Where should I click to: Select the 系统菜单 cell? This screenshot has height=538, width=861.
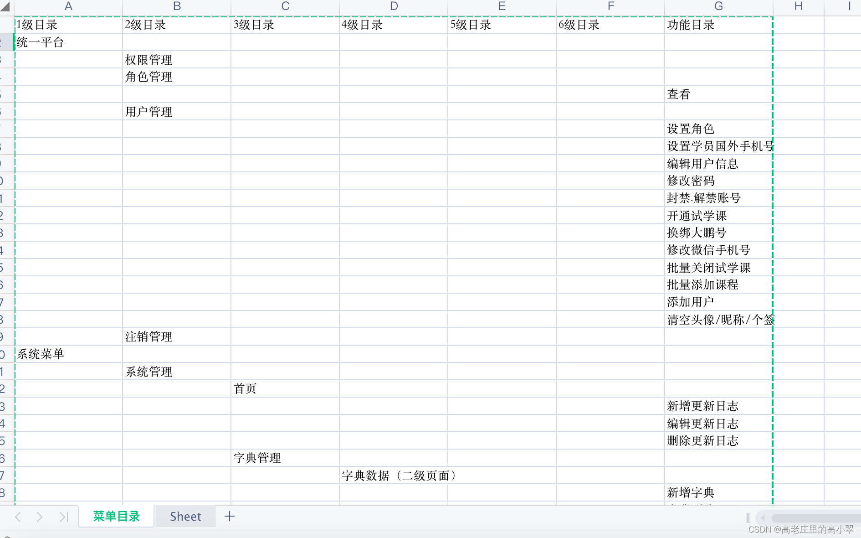click(x=69, y=354)
